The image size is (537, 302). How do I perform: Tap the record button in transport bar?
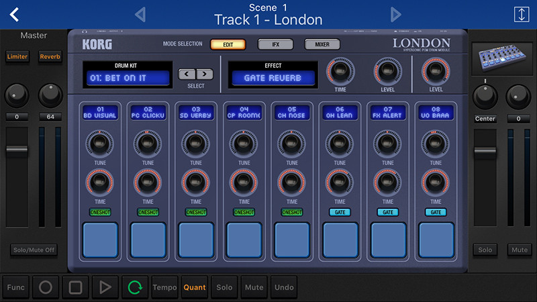tap(46, 287)
